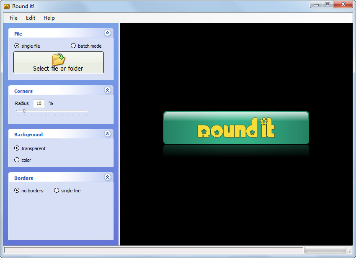This screenshot has width=356, height=258.
Task: Enable batch mode option
Action: (x=73, y=46)
